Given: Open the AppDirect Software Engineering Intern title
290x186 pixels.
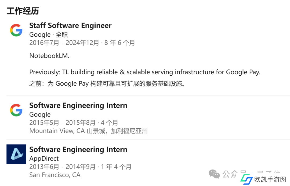Looking at the screenshot, I should point(78,150).
